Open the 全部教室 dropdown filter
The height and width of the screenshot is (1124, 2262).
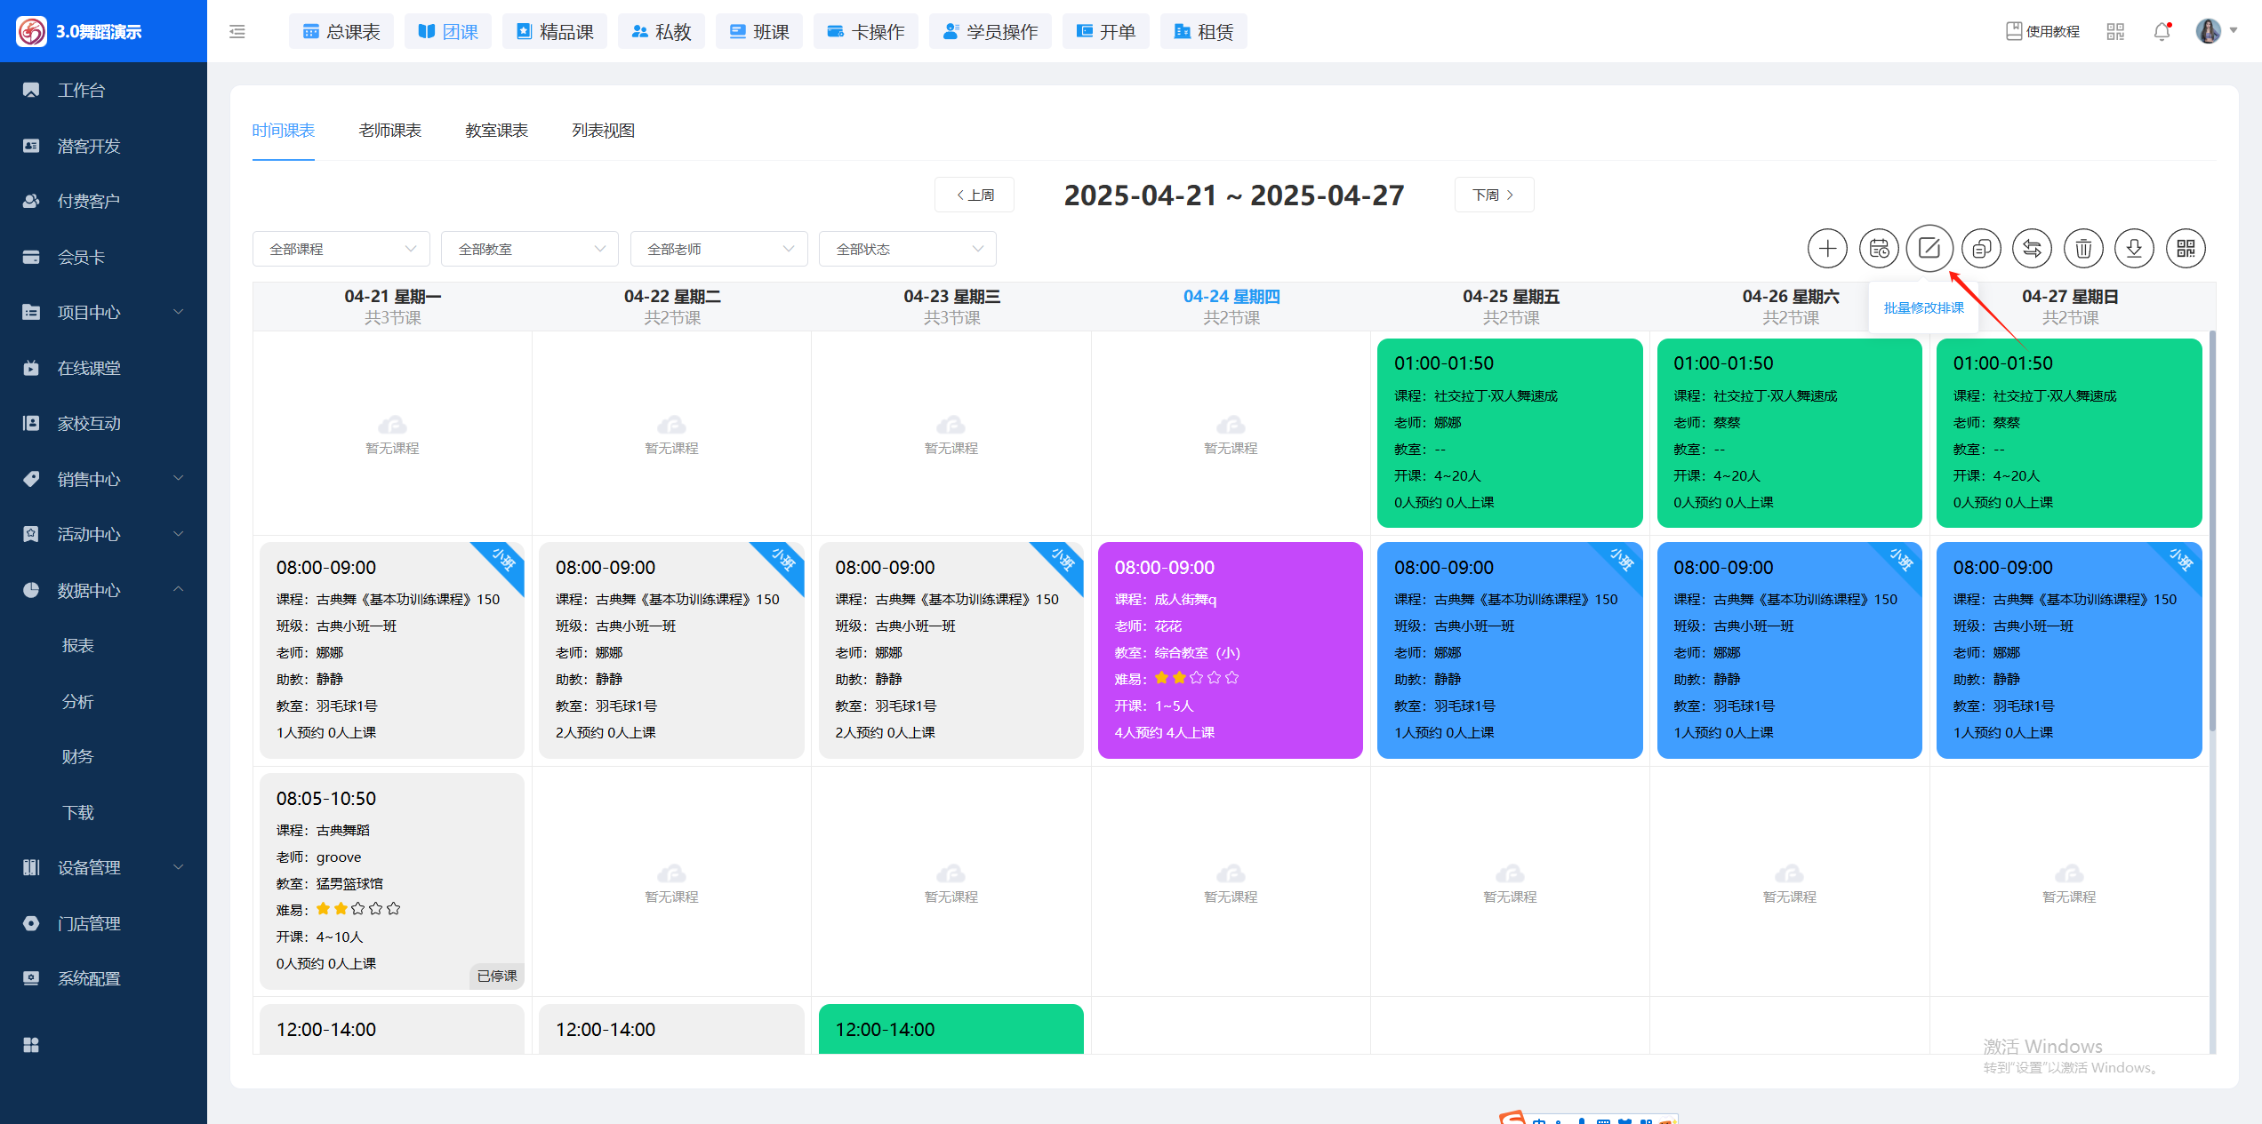click(x=530, y=249)
